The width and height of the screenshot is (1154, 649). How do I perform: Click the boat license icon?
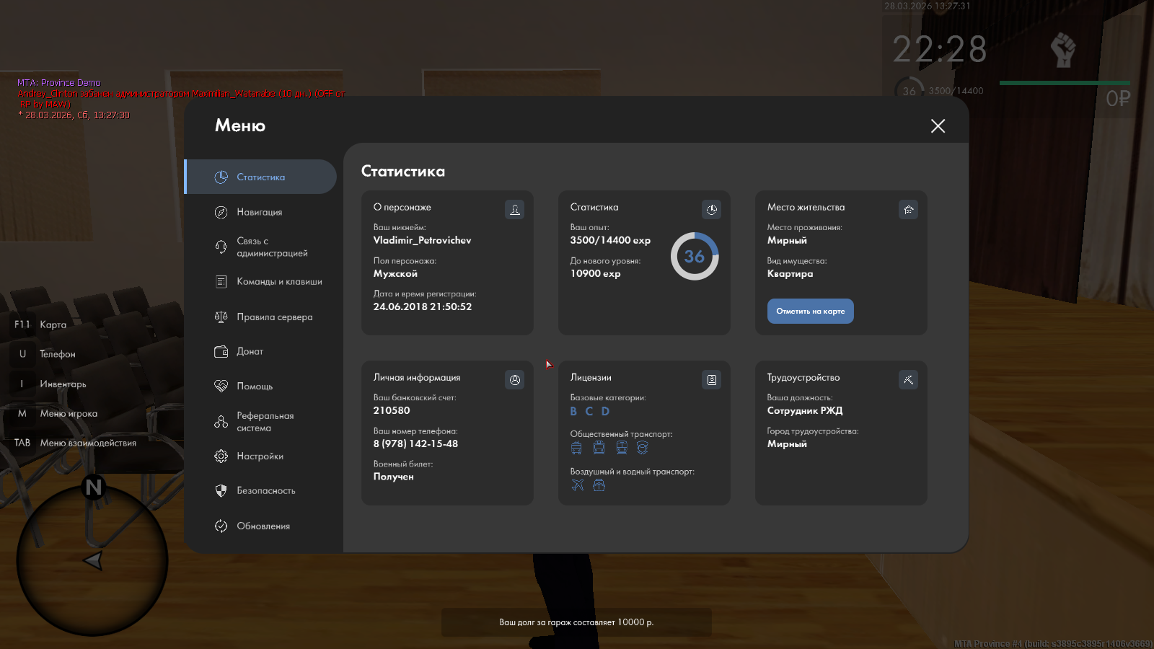point(599,485)
